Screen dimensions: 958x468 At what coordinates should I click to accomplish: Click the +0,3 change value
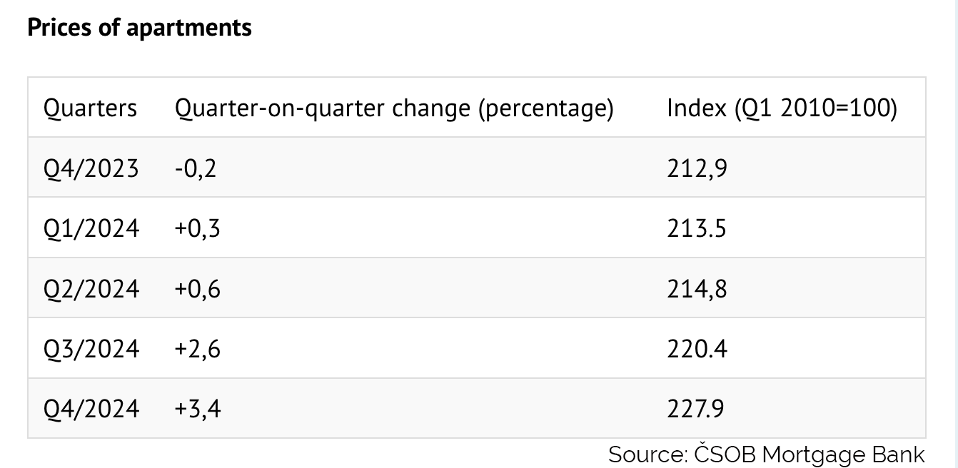[x=197, y=228]
